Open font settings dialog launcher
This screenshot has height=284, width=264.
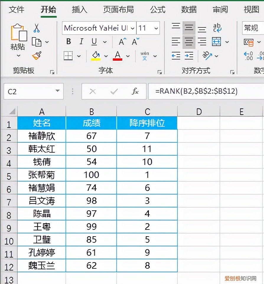click(160, 72)
